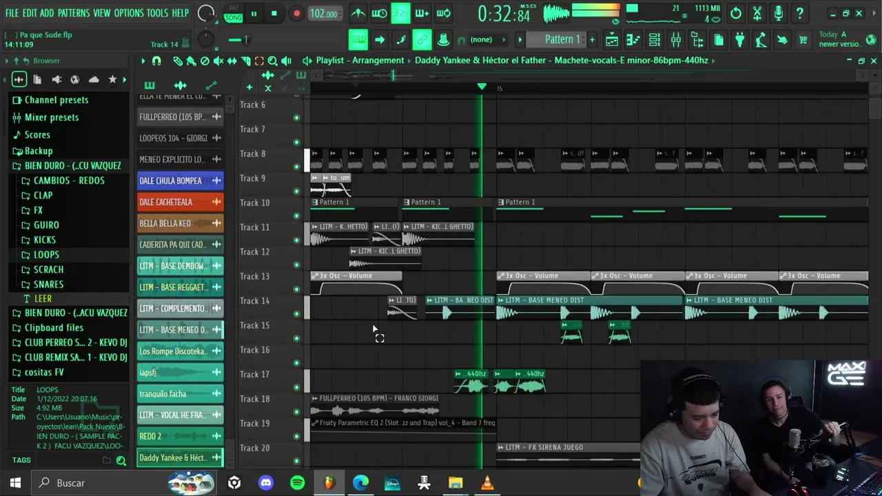Open the EDIT menu

point(30,13)
